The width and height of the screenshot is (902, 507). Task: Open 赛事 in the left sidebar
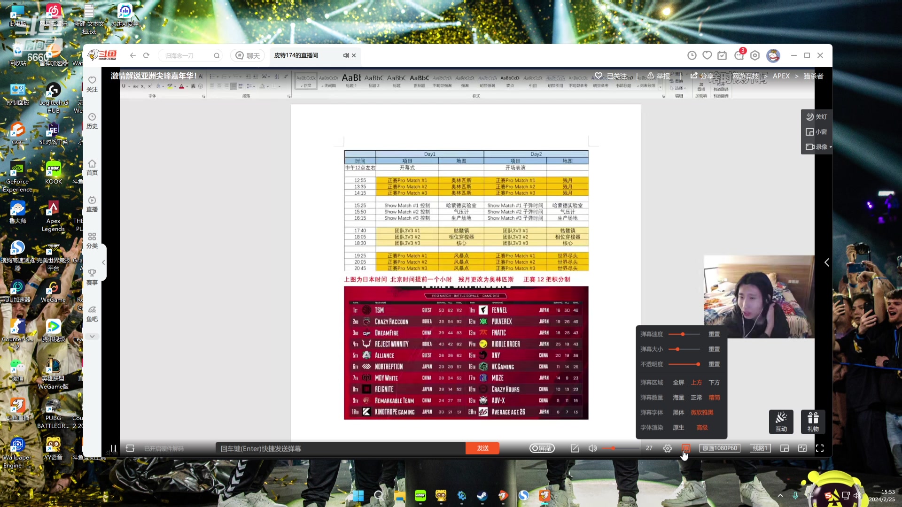[x=92, y=277]
